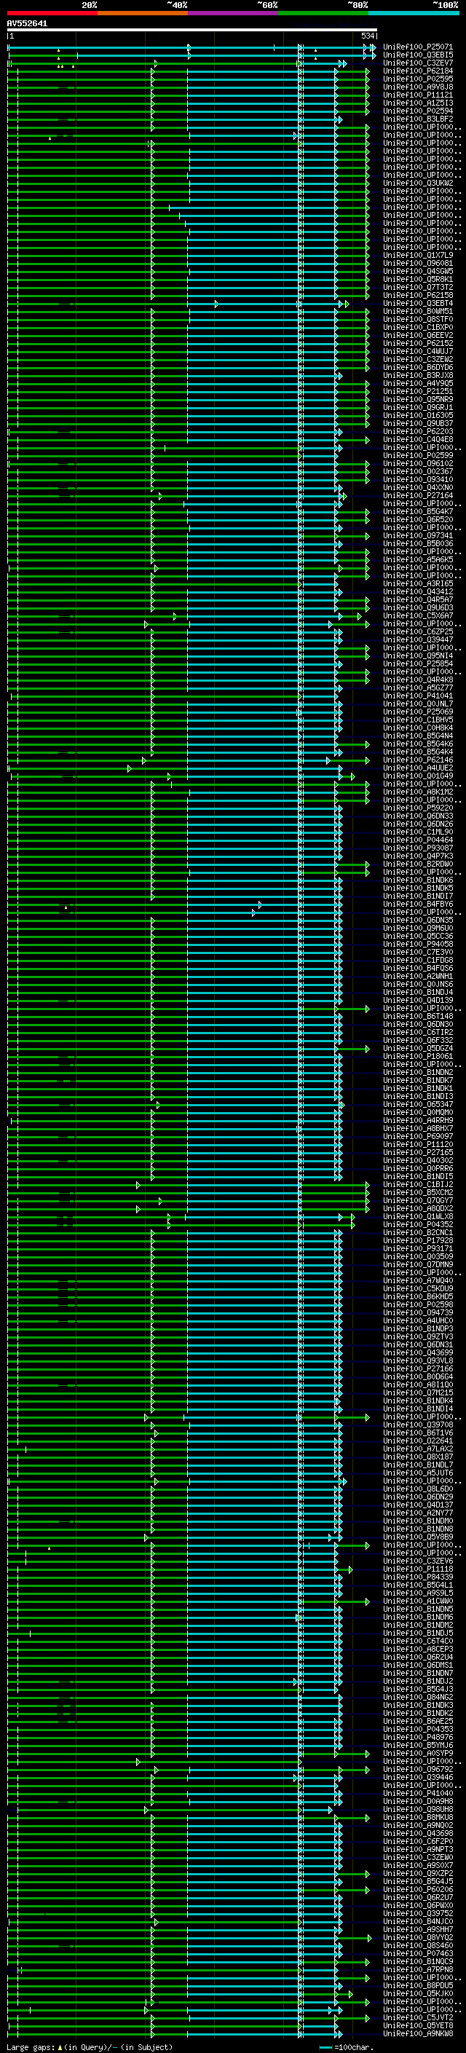Select the UniRef100_Q95NR9 label
Viewport: 466px width, 2053px height.
pyautogui.click(x=417, y=399)
